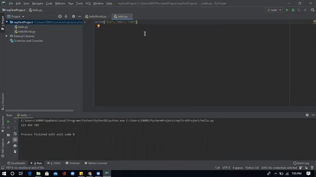316x177 pixels.
Task: Open Task View on the taskbar
Action: coord(21,174)
